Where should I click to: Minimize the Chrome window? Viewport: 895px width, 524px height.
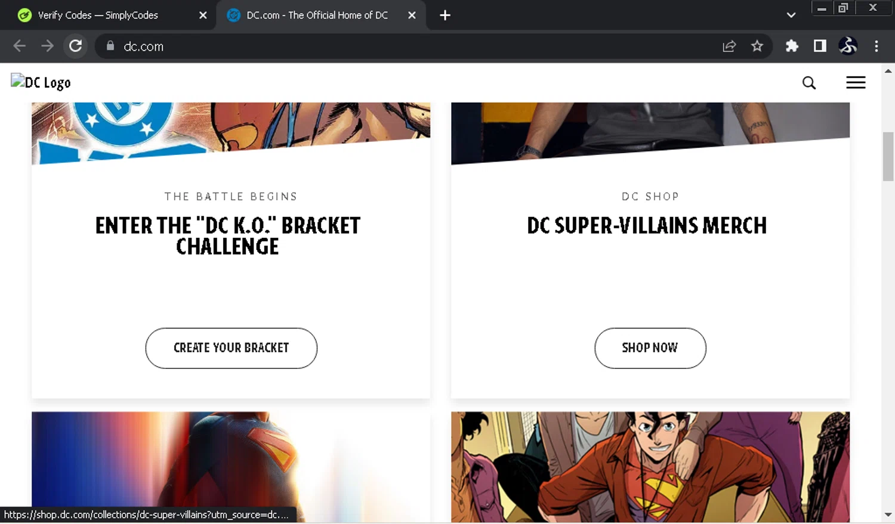click(x=822, y=8)
